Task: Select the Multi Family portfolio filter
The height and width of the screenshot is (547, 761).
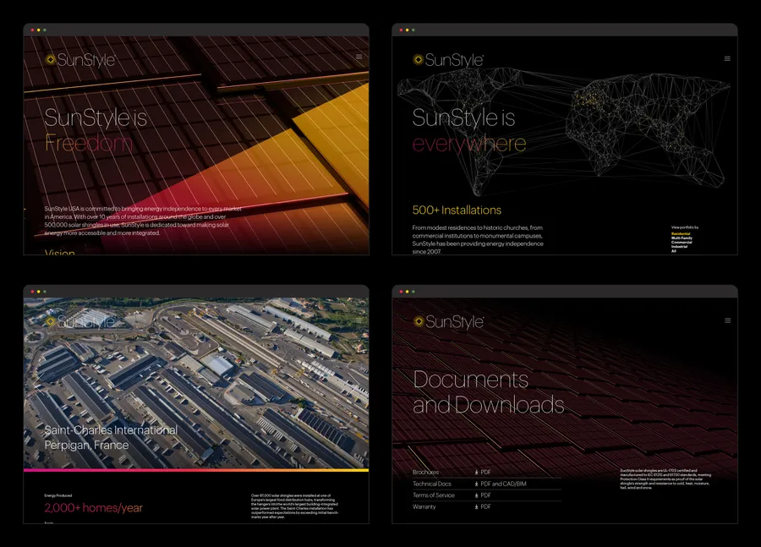Action: [x=682, y=238]
